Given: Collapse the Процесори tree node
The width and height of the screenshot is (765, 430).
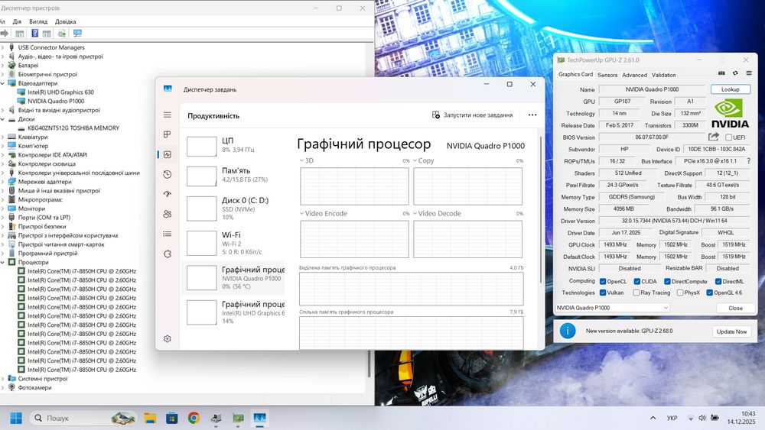Looking at the screenshot, I should pos(2,262).
